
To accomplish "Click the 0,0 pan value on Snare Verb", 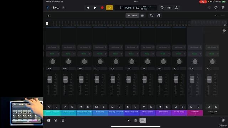I will [x=160, y=69].
